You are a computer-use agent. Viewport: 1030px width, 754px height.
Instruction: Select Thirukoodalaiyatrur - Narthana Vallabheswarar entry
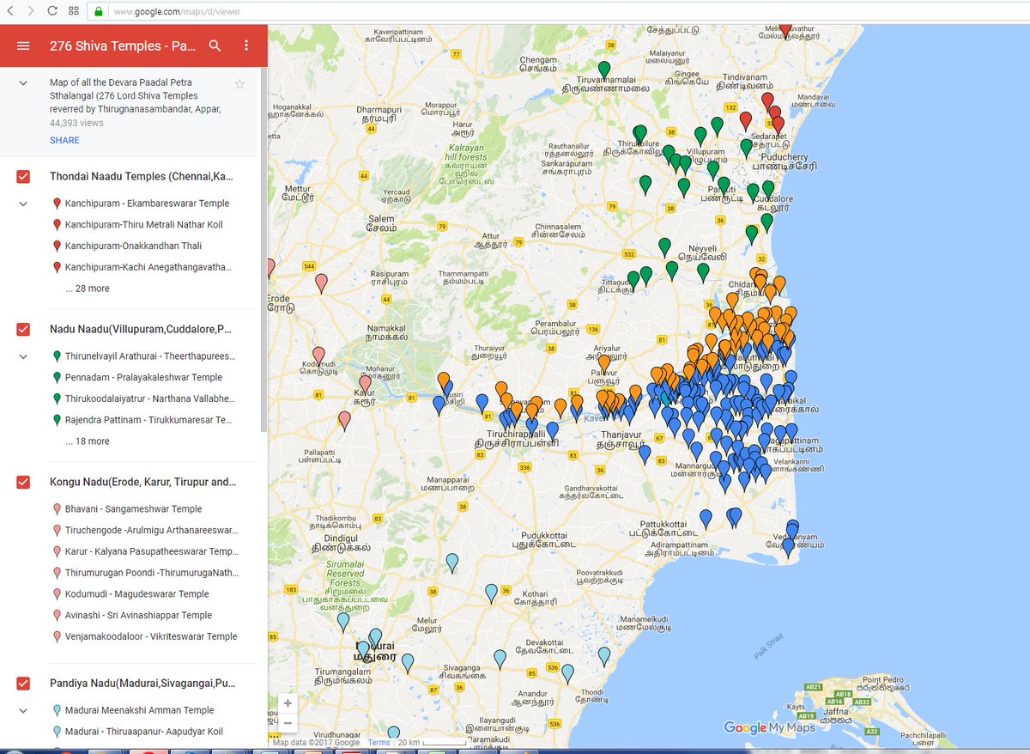[150, 398]
